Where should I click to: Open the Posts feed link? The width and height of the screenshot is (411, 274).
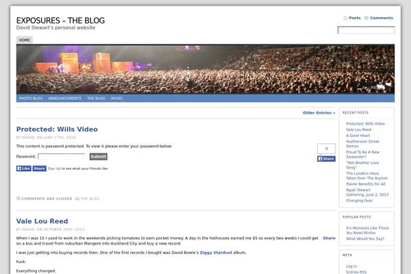pyautogui.click(x=355, y=18)
